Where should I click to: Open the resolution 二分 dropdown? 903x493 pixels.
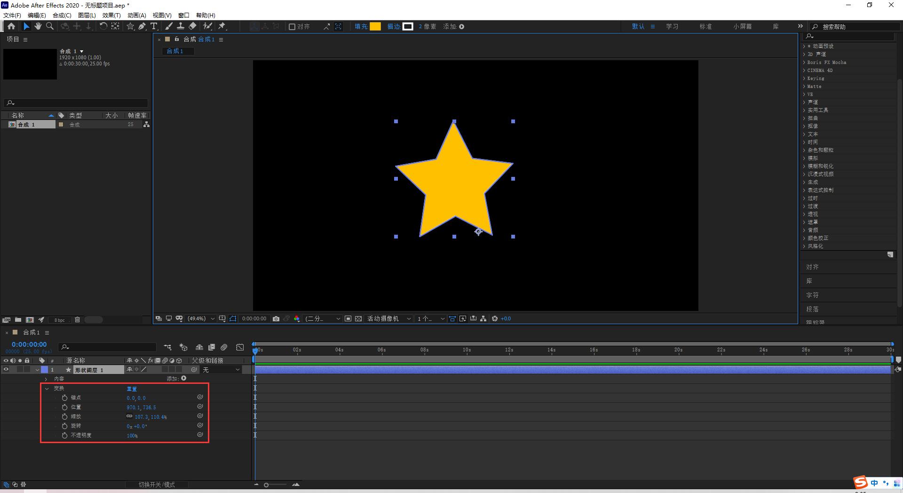pyautogui.click(x=323, y=318)
